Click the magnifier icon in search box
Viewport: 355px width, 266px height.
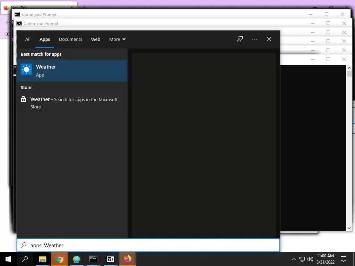(24, 245)
